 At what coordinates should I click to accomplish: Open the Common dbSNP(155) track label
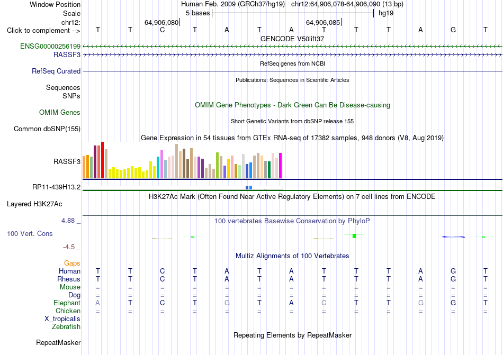(47, 129)
